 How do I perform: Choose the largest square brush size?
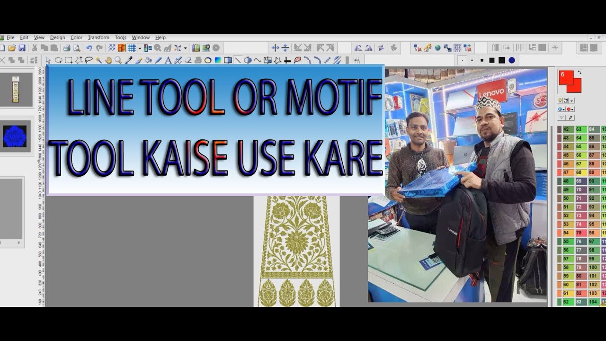501,60
